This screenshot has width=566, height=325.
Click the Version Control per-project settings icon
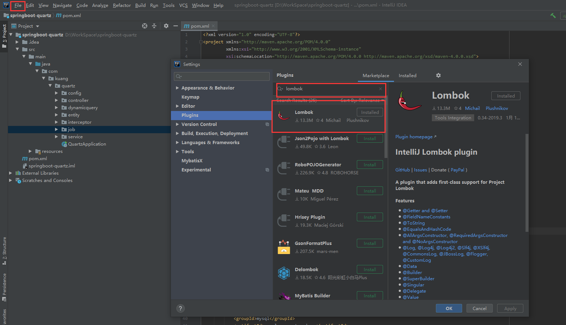click(x=267, y=124)
